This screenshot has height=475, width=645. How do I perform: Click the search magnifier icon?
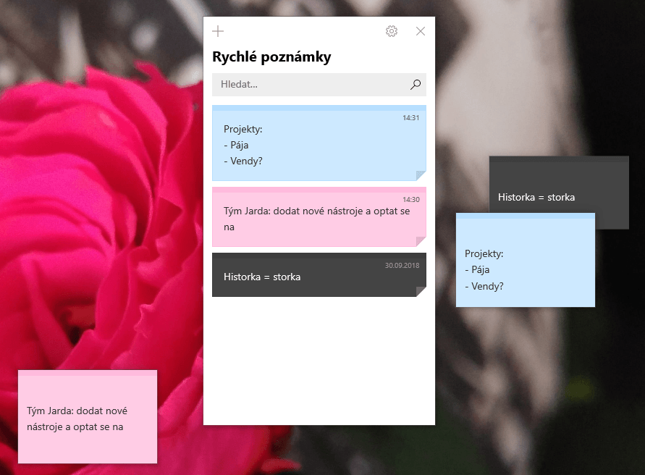tap(415, 85)
